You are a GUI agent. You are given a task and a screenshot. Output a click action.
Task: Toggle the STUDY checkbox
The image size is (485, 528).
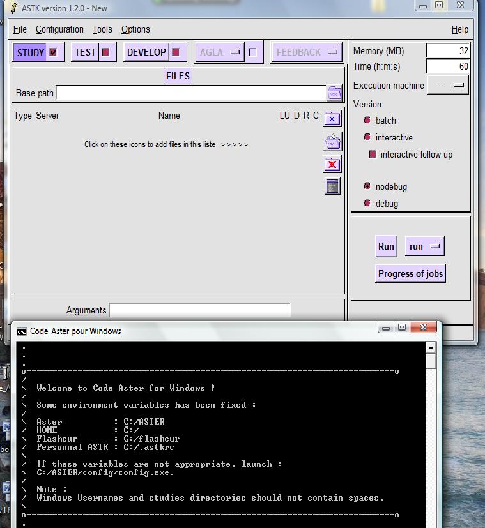[x=53, y=52]
